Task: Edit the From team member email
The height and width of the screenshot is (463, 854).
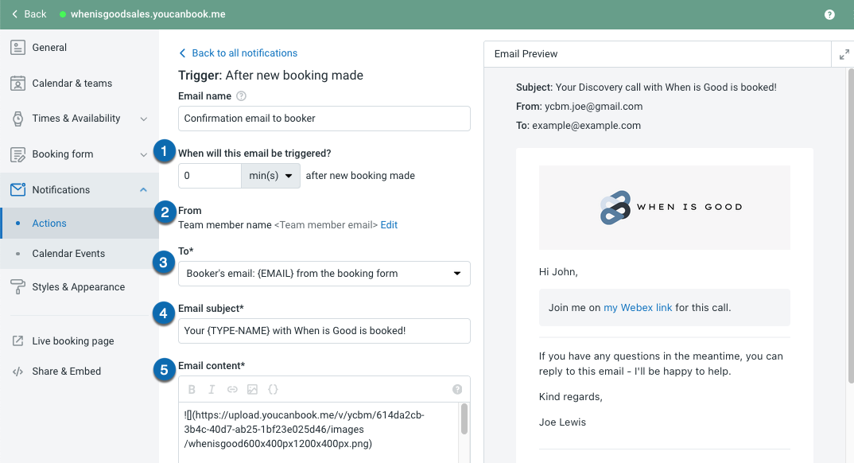Action: coord(389,224)
